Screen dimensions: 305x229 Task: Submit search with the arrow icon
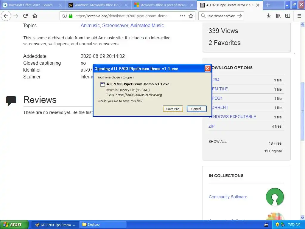tap(240, 16)
